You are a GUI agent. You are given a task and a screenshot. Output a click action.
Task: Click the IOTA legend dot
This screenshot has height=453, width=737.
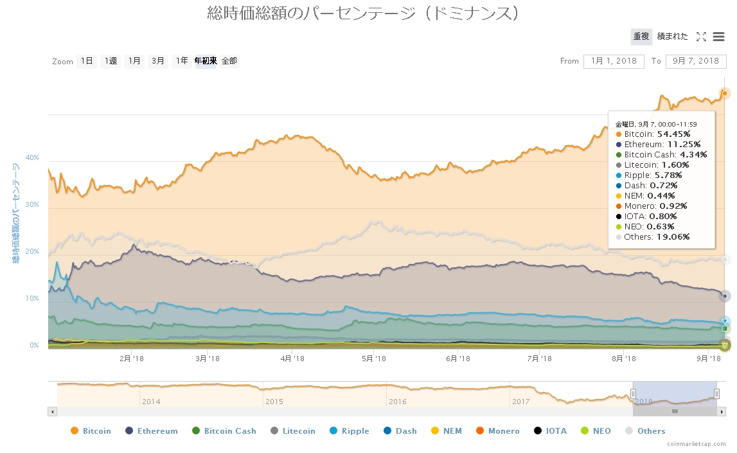[x=538, y=431]
